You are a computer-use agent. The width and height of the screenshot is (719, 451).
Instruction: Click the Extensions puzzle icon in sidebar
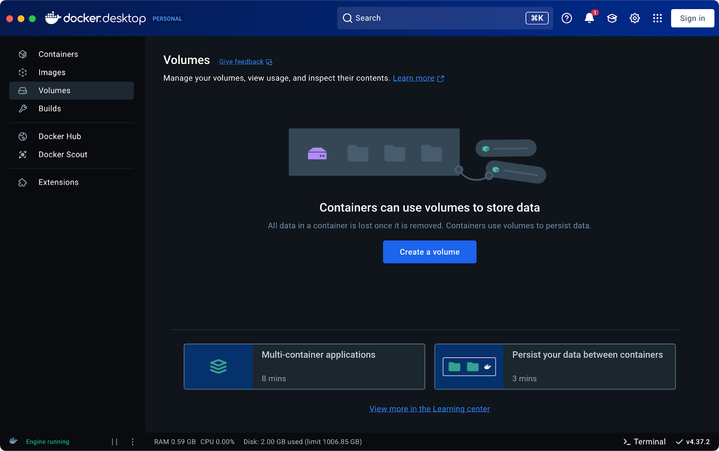pos(23,183)
